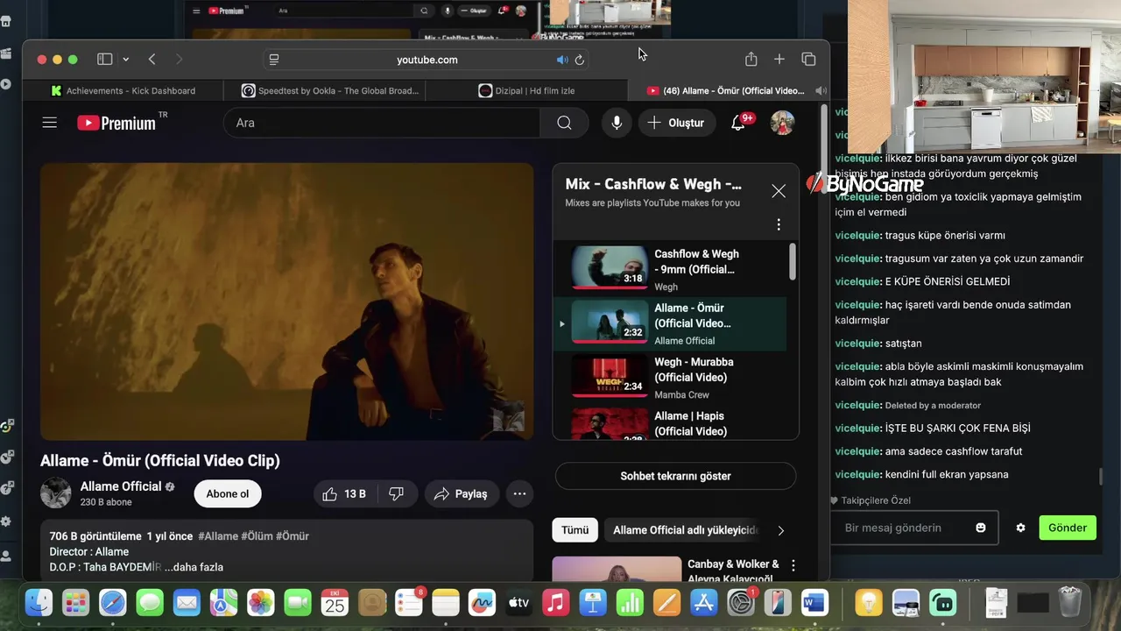
Task: Open Canbay & Wolker recommended video thumbnail
Action: (617, 568)
